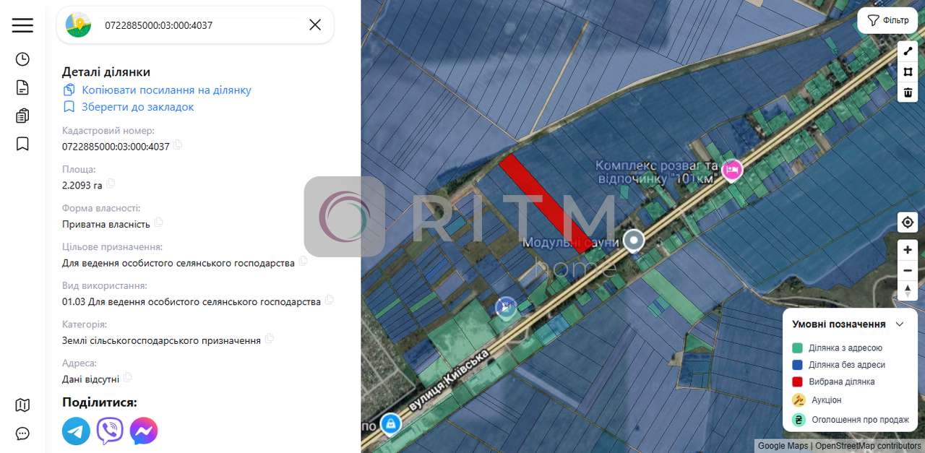Share parcel via Viber
This screenshot has height=453, width=925.
click(x=110, y=431)
